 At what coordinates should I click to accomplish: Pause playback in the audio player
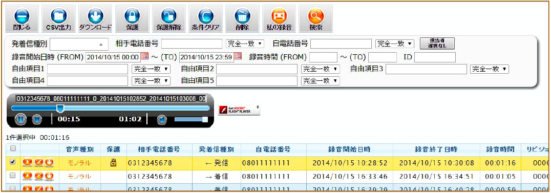coord(20,119)
